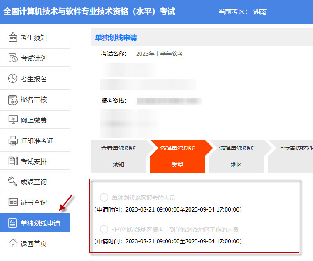The width and height of the screenshot is (313, 261).
Task: Click the highlighted 选择单独划线类型 step
Action: (x=177, y=156)
